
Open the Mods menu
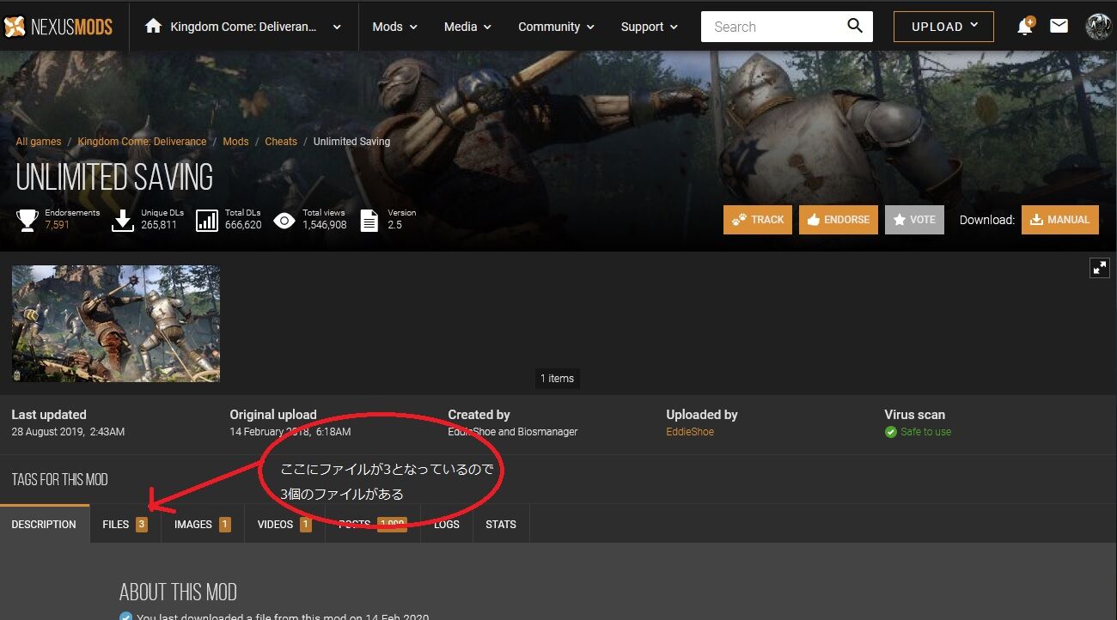click(x=394, y=27)
